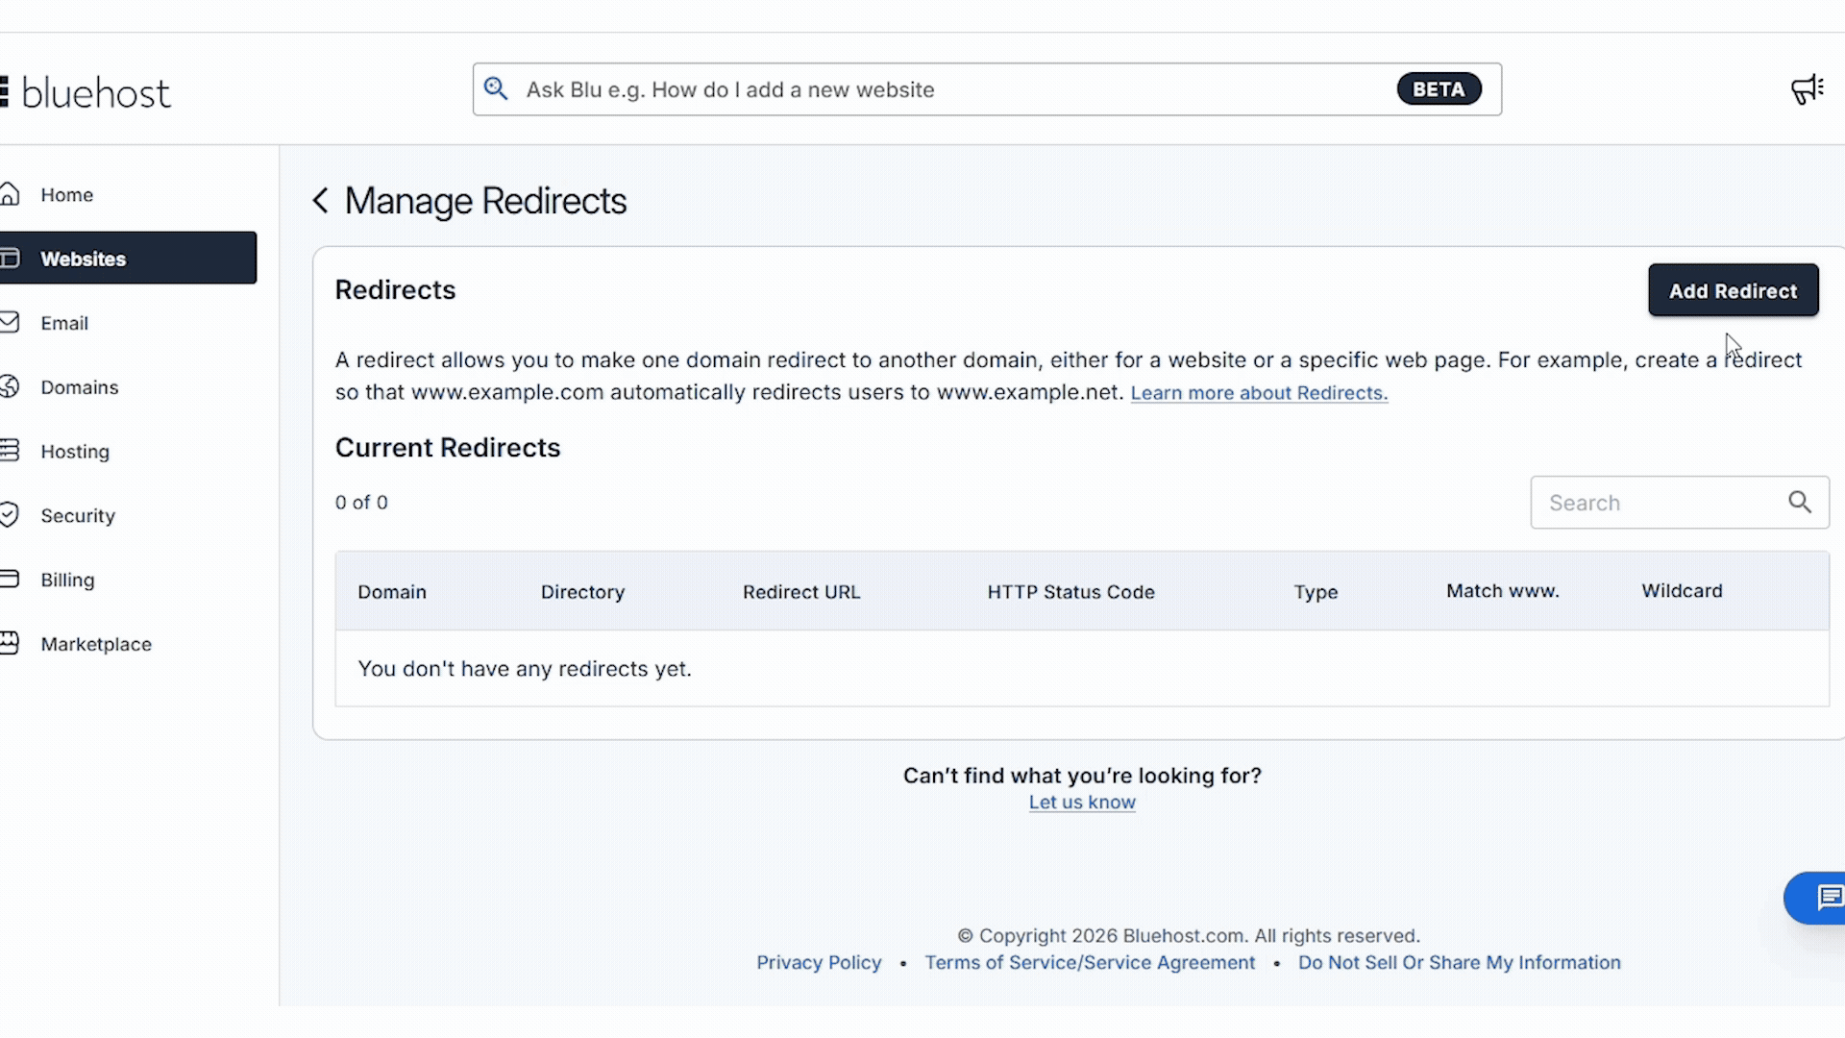Open the Privacy Policy link

819,962
